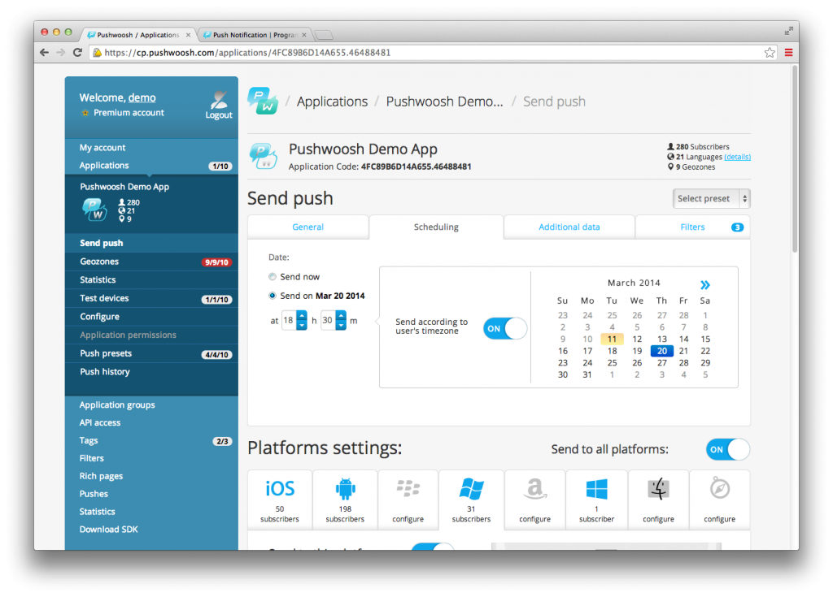The width and height of the screenshot is (833, 597).
Task: Click the demo username link
Action: pos(142,97)
